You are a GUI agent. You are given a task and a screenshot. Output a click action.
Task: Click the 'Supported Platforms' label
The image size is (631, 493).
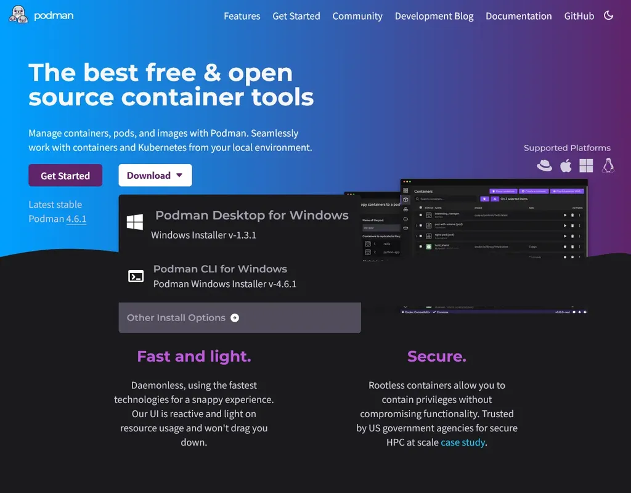point(567,148)
